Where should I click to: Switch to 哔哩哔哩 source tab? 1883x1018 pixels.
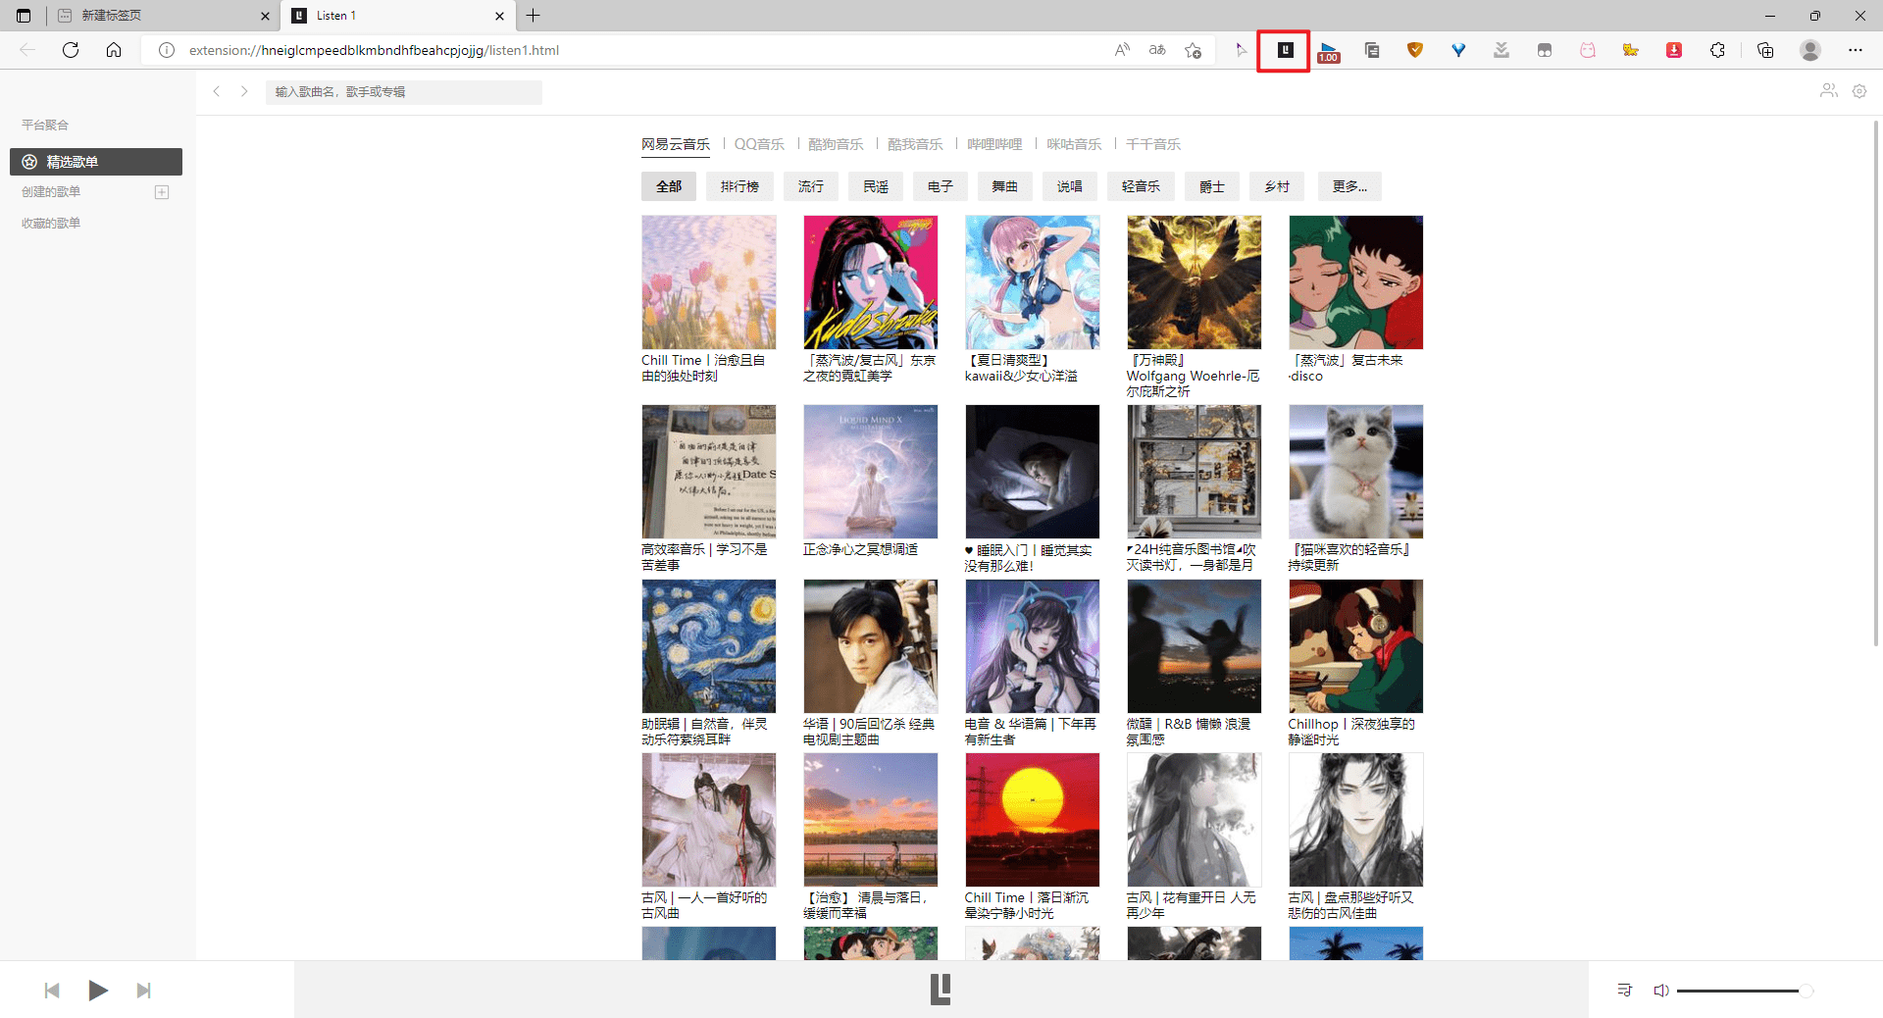pyautogui.click(x=994, y=144)
